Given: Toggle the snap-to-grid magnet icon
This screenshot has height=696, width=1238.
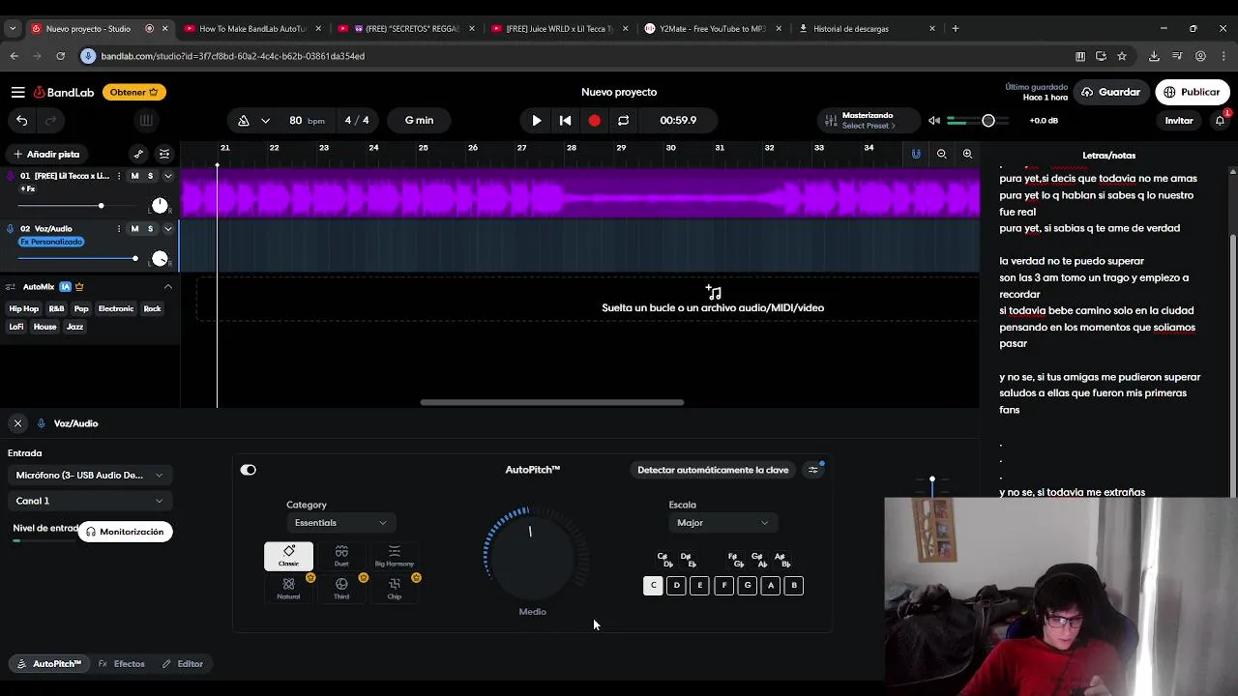Looking at the screenshot, I should tap(916, 154).
